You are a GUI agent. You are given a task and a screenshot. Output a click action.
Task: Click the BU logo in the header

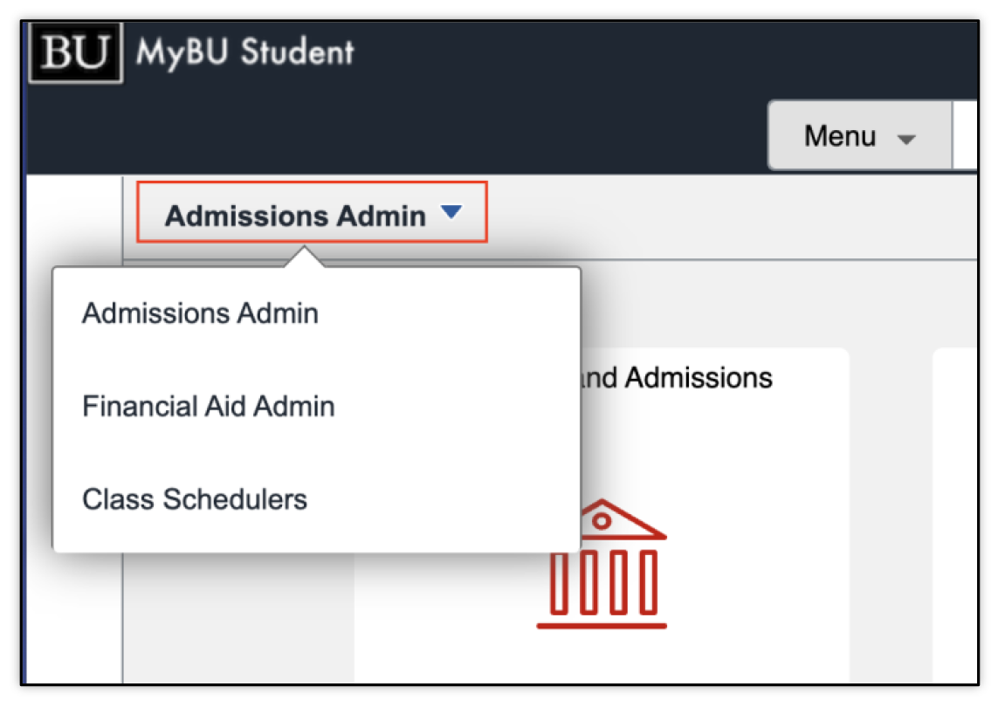click(74, 52)
